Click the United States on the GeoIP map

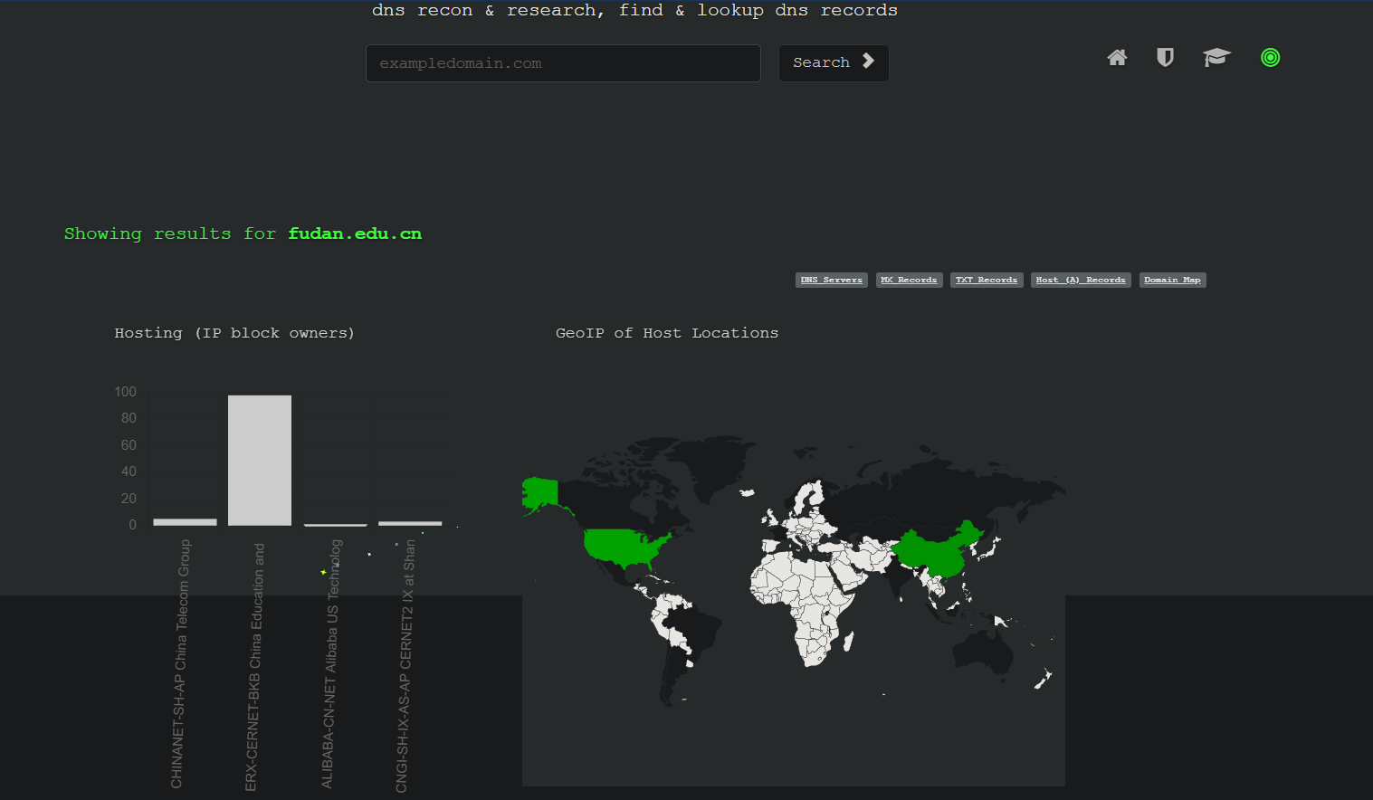pyautogui.click(x=625, y=547)
